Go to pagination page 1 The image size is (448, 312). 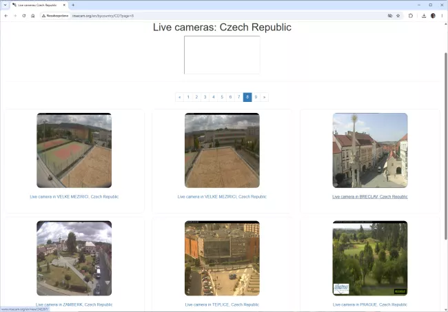(188, 97)
